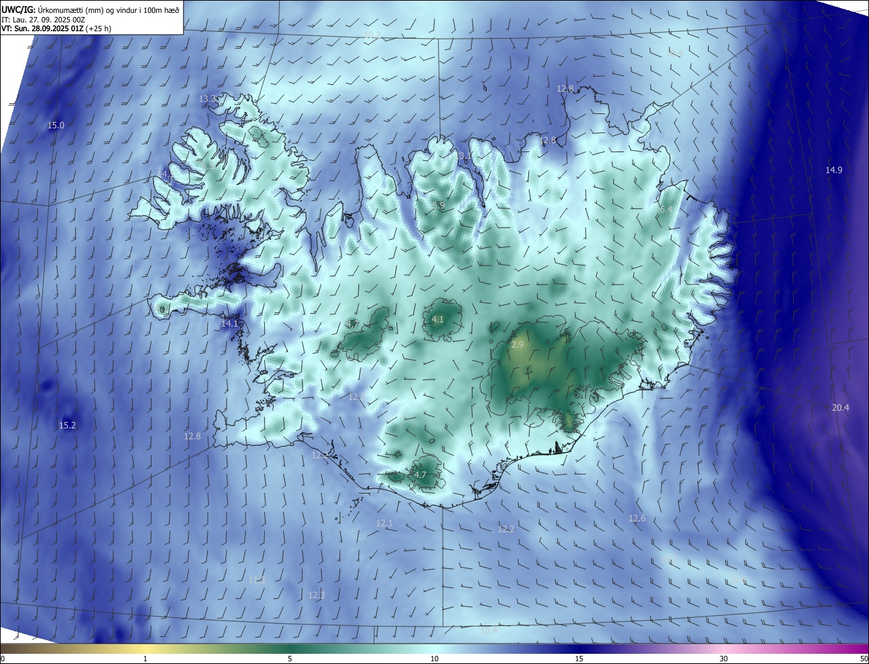The image size is (869, 664).
Task: Click the 12.6 value label
Action: pyautogui.click(x=637, y=519)
